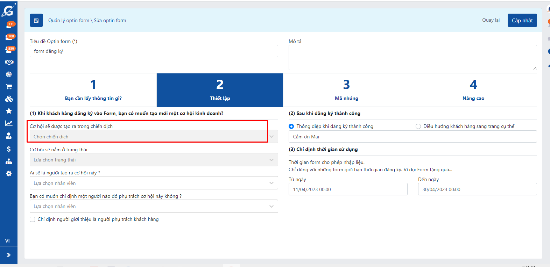This screenshot has width=550, height=267.
Task: Switch to step 3 "Mã nhúng" tab
Action: click(x=346, y=90)
